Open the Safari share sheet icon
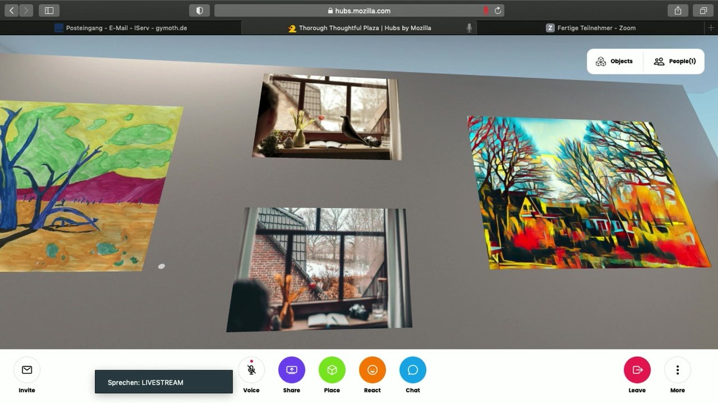 [x=678, y=11]
